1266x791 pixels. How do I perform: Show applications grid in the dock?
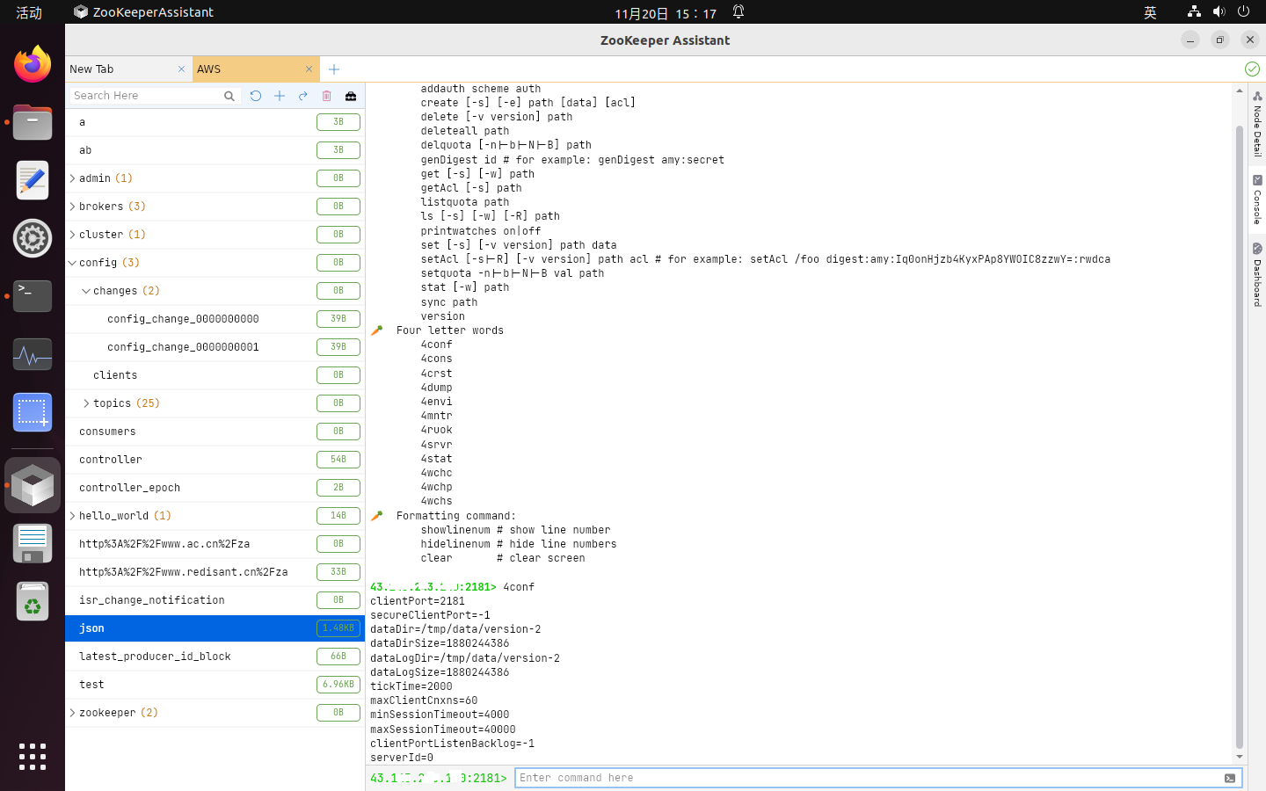pos(33,757)
